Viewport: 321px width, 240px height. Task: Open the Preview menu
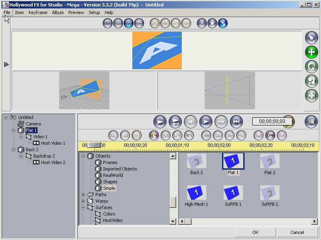[76, 12]
